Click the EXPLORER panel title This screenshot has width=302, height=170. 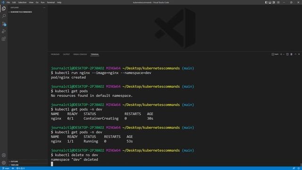15,8
